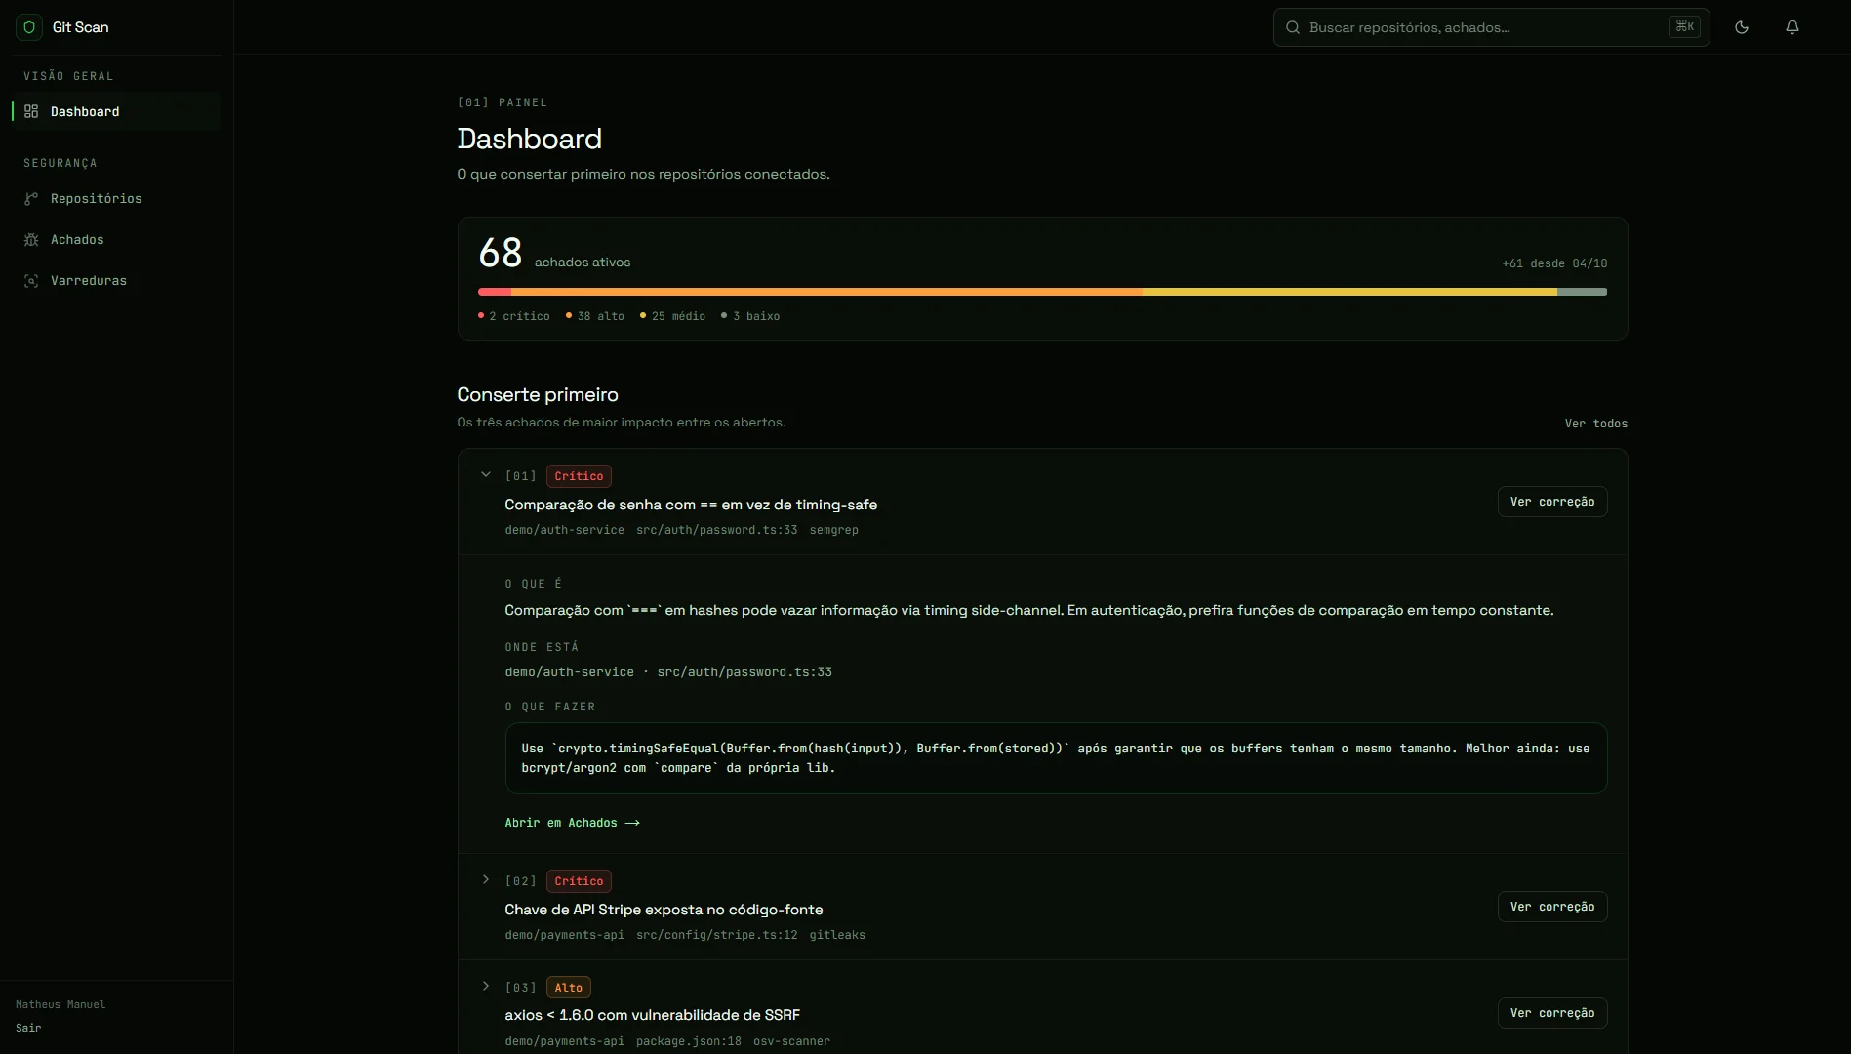Click the Ver todos link
Screen dimensions: 1851x1054
[x=1595, y=424]
